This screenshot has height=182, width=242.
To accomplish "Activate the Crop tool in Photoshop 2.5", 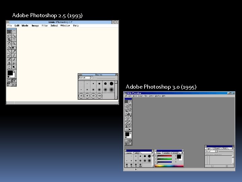I will tap(9, 39).
